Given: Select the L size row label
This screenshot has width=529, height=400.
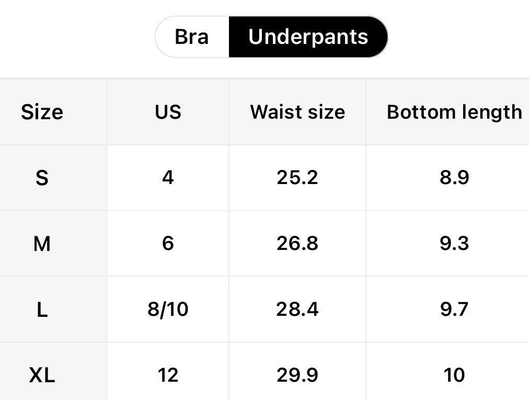Looking at the screenshot, I should (42, 310).
